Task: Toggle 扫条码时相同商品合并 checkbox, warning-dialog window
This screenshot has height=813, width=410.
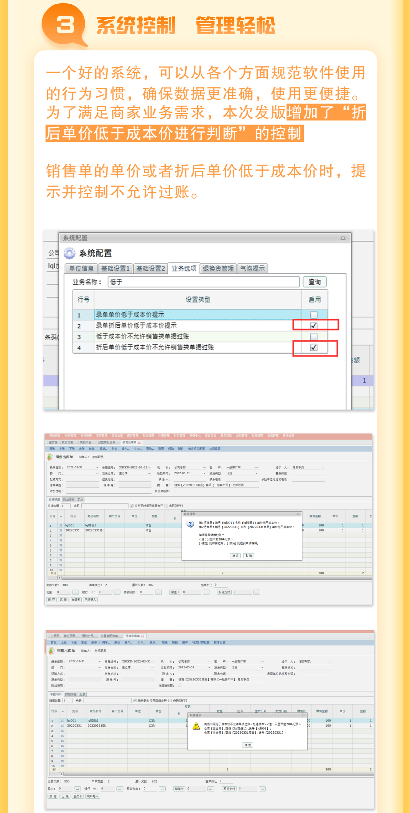Action: coord(135,700)
